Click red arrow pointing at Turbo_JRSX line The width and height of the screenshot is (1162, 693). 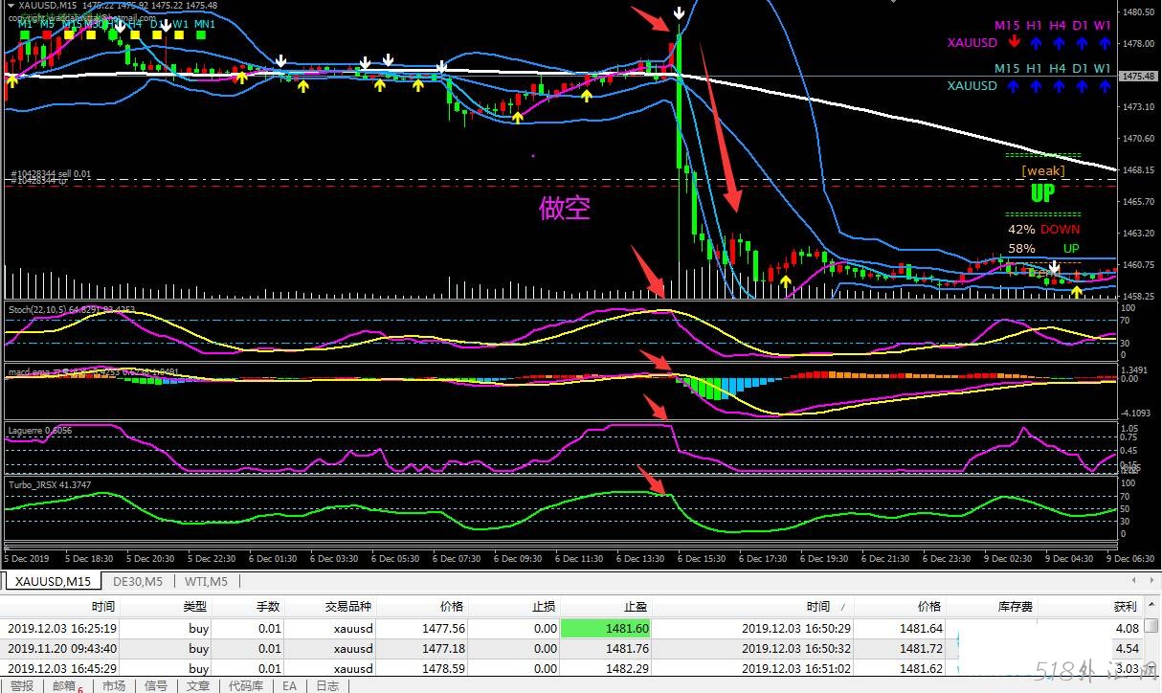[x=652, y=481]
